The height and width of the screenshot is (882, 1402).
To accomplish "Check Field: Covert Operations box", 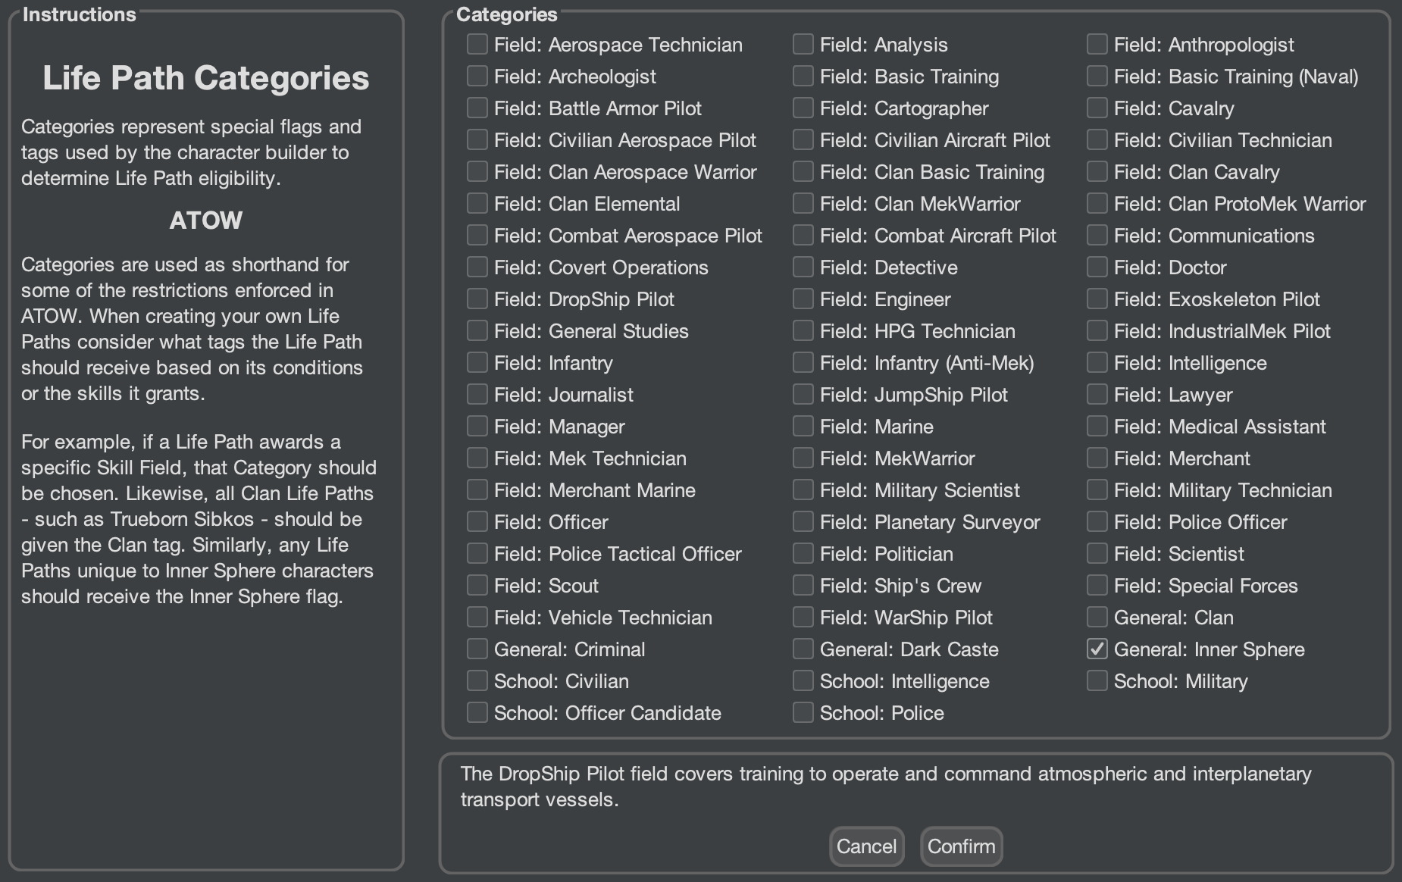I will 477,267.
